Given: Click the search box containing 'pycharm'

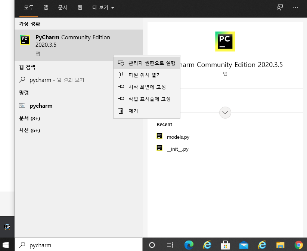Looking at the screenshot, I should pyautogui.click(x=79, y=245).
